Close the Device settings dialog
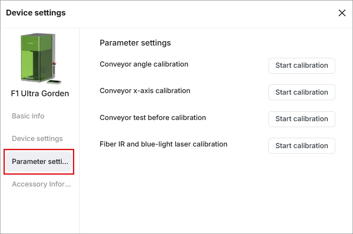The height and width of the screenshot is (234, 353). [x=342, y=13]
